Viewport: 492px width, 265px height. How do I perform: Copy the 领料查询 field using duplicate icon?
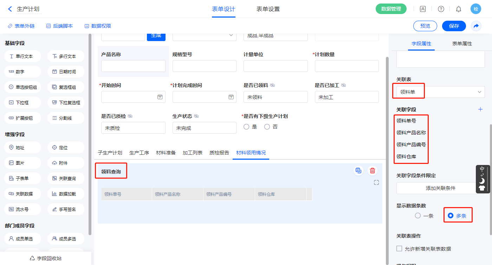pyautogui.click(x=358, y=171)
